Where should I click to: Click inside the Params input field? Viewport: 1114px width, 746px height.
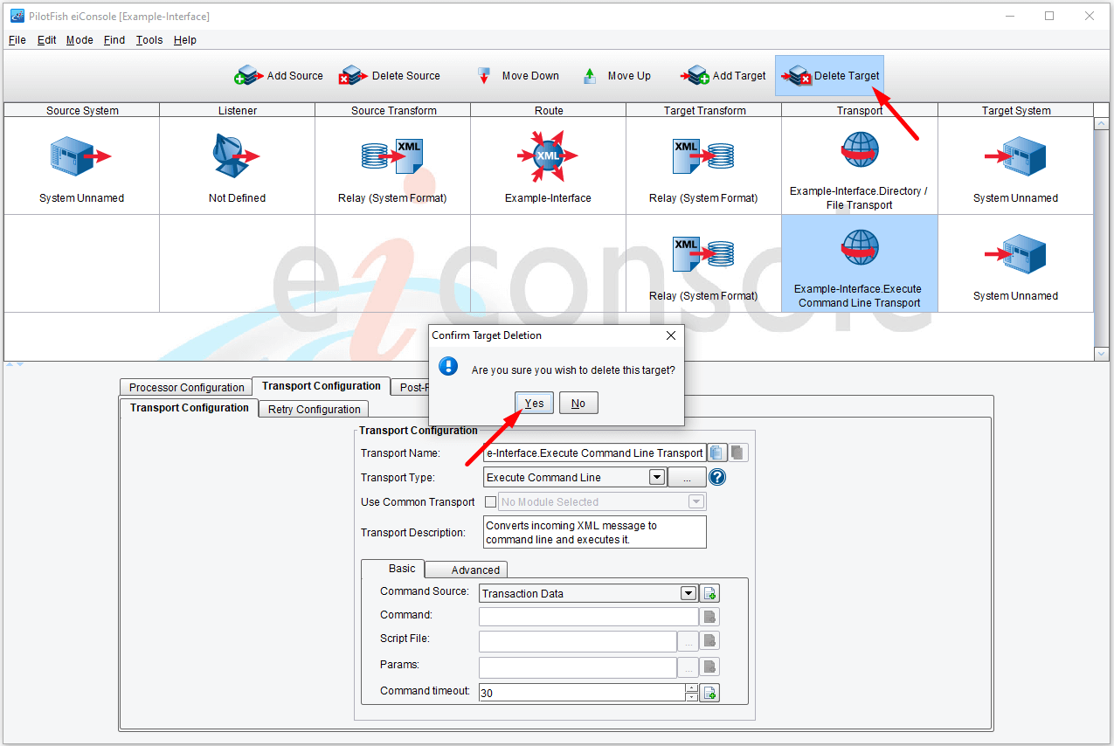click(x=578, y=667)
